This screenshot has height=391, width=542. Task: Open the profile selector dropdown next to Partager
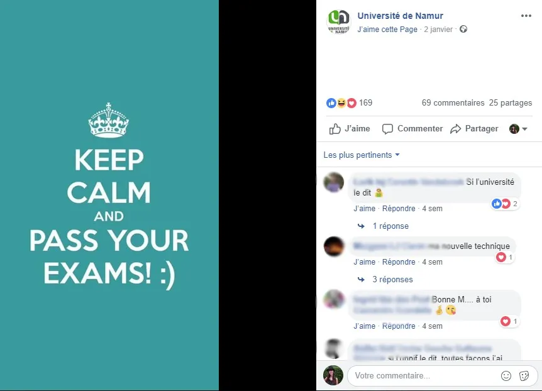518,129
